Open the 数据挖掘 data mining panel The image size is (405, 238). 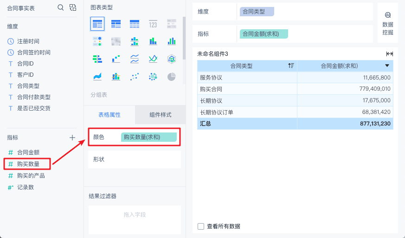[x=388, y=23]
